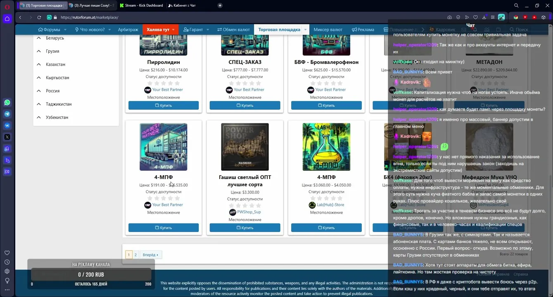553x297 pixels.
Task: Click the profile avatar in browser toolbar
Action: [x=501, y=17]
